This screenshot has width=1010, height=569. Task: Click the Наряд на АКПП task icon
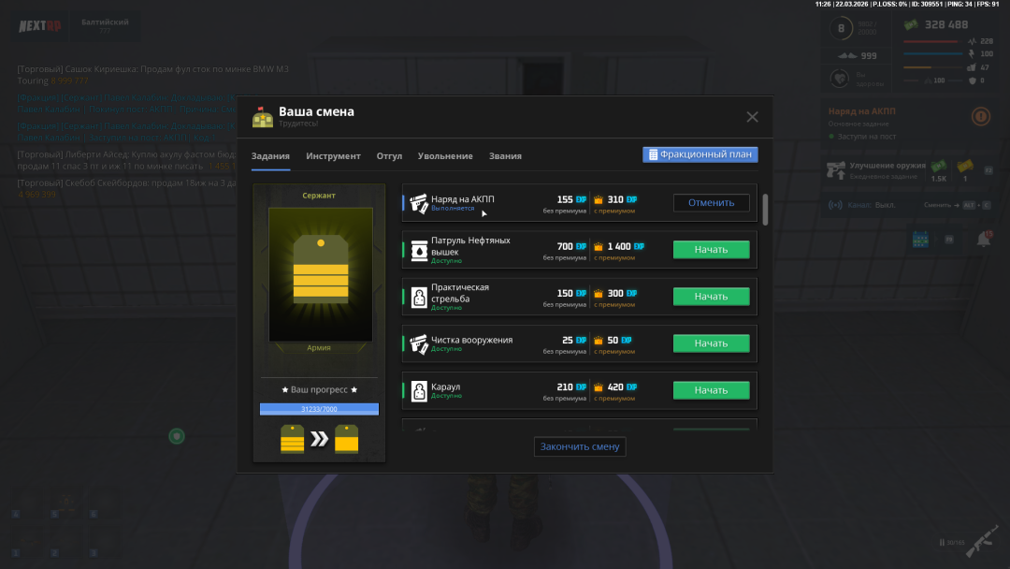419,203
